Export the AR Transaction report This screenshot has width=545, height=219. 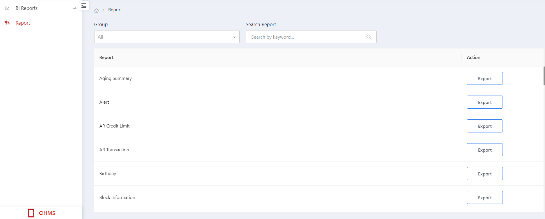(485, 150)
